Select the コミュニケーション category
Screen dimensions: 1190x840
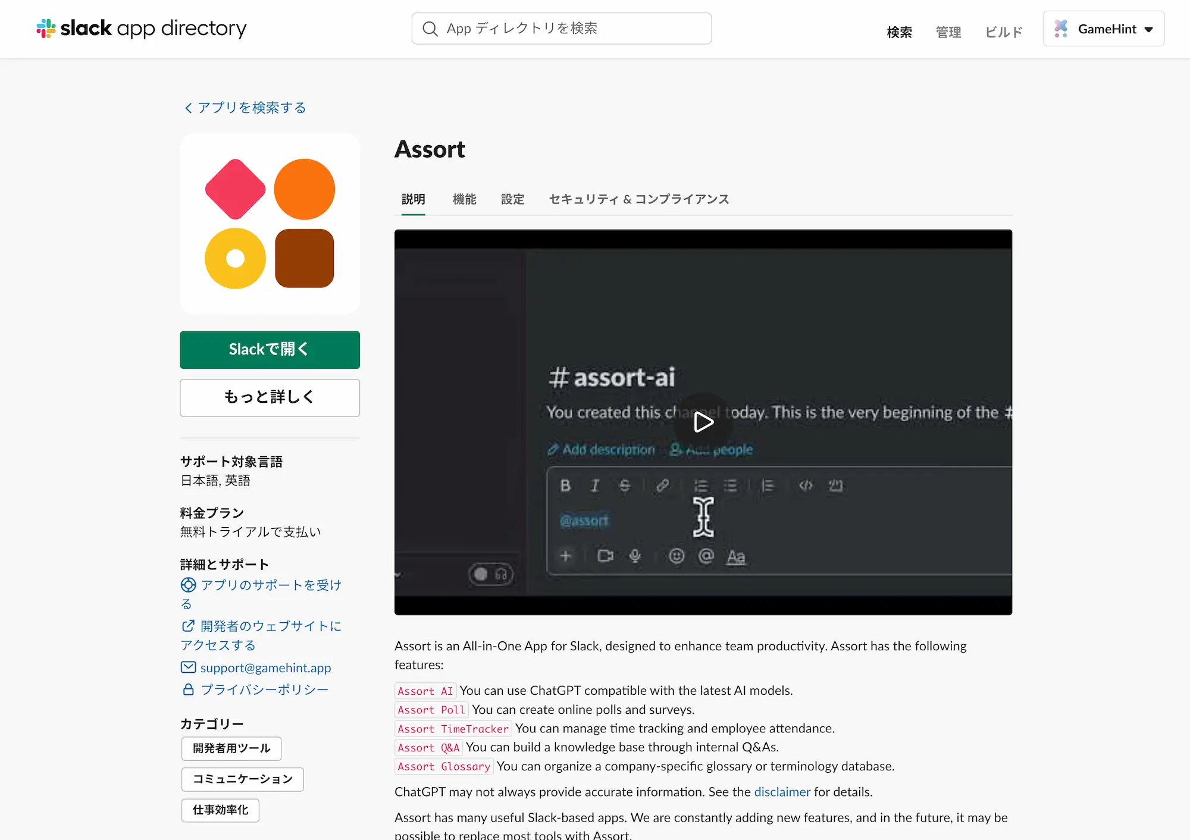[x=243, y=779]
